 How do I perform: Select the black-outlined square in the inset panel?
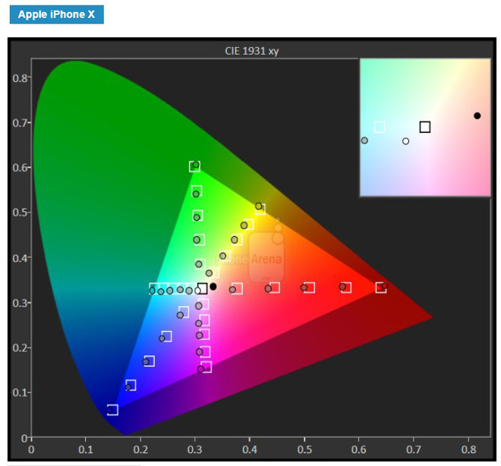coord(425,127)
